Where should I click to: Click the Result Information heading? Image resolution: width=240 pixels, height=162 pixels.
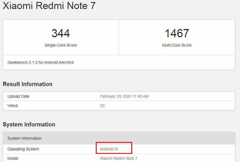pos(28,84)
